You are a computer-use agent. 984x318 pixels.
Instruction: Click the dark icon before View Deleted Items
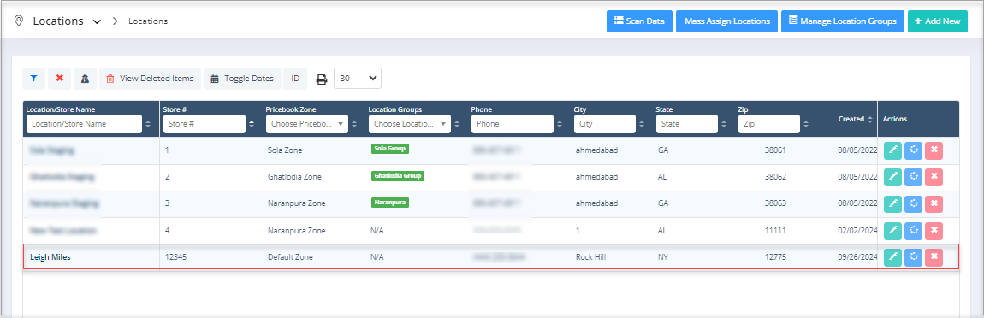[x=85, y=79]
